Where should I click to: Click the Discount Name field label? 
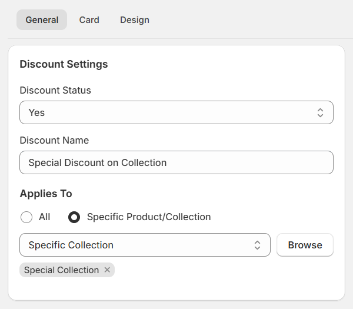point(54,141)
